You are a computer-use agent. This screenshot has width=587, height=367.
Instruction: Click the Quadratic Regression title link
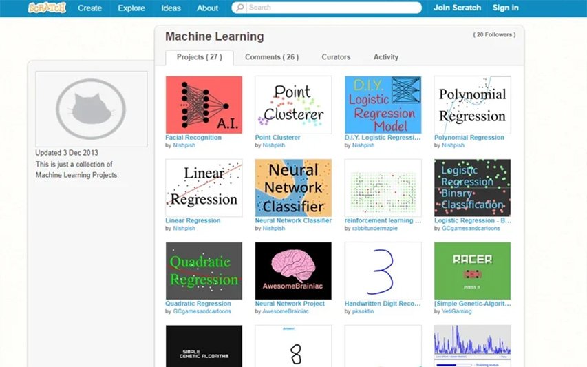pyautogui.click(x=198, y=304)
